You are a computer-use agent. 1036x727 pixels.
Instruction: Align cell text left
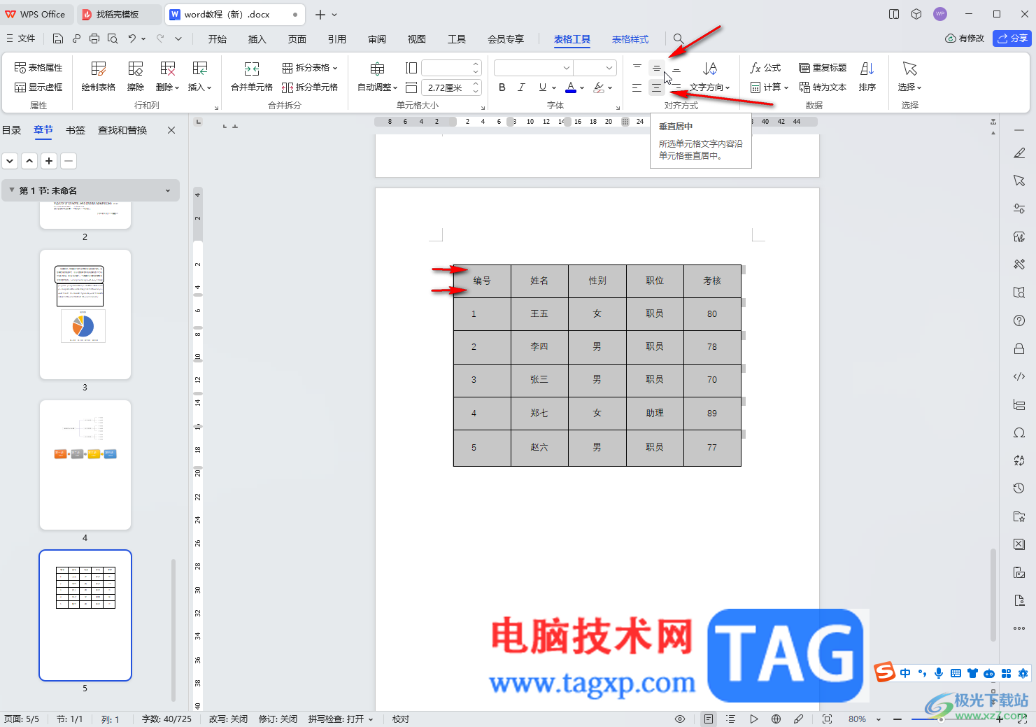(x=637, y=87)
